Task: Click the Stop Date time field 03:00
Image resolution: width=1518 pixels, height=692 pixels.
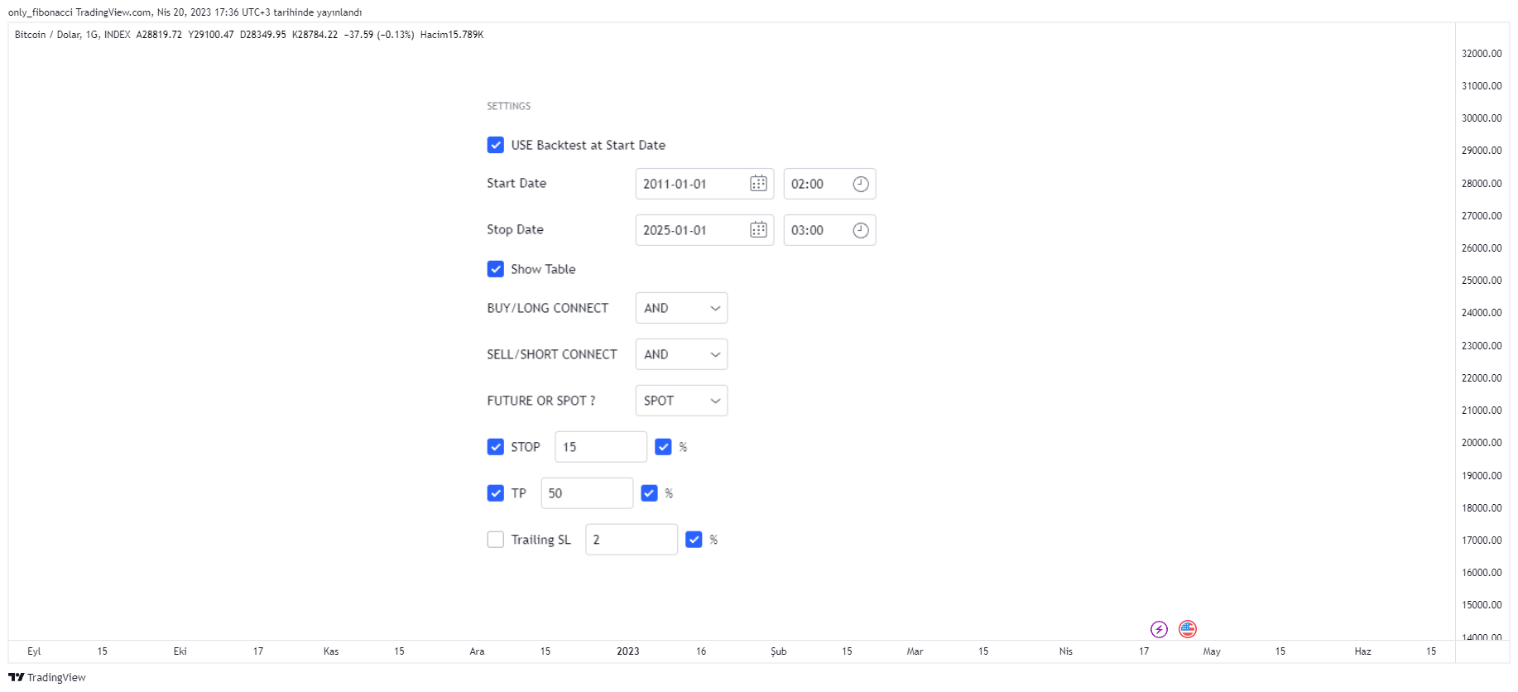Action: click(829, 230)
